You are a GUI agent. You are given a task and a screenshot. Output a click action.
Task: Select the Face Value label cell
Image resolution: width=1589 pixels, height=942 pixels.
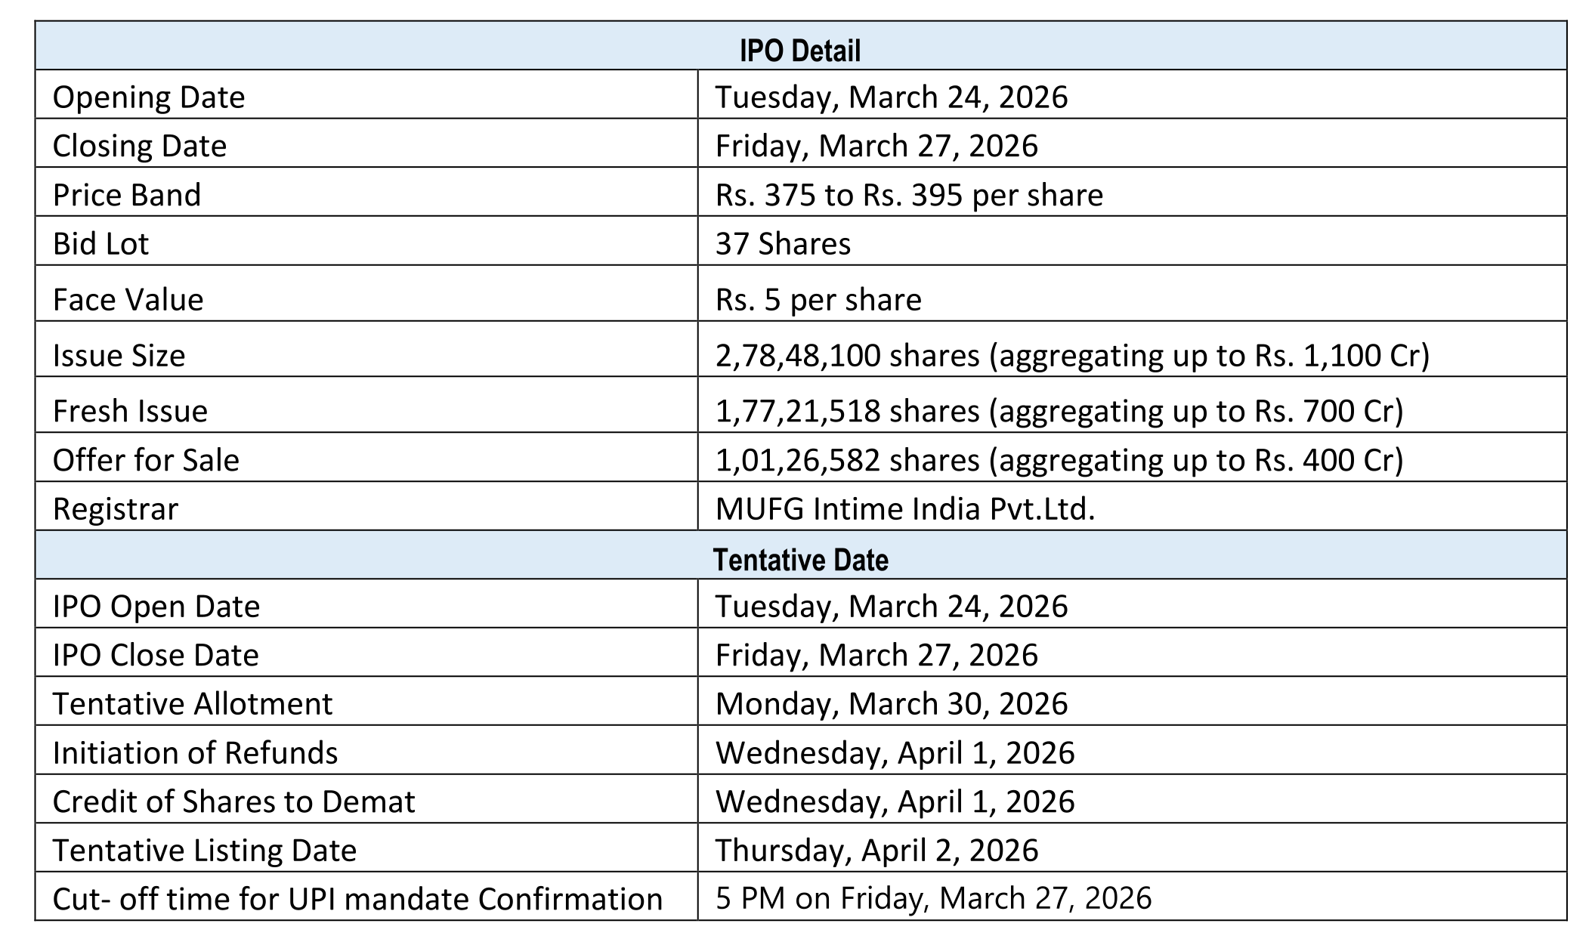[x=128, y=300]
